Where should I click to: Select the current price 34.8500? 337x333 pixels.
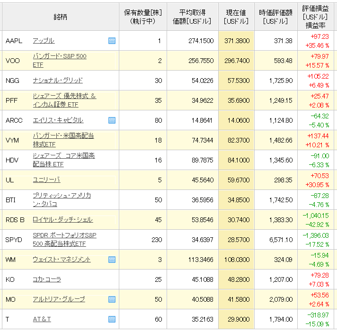[x=239, y=200]
